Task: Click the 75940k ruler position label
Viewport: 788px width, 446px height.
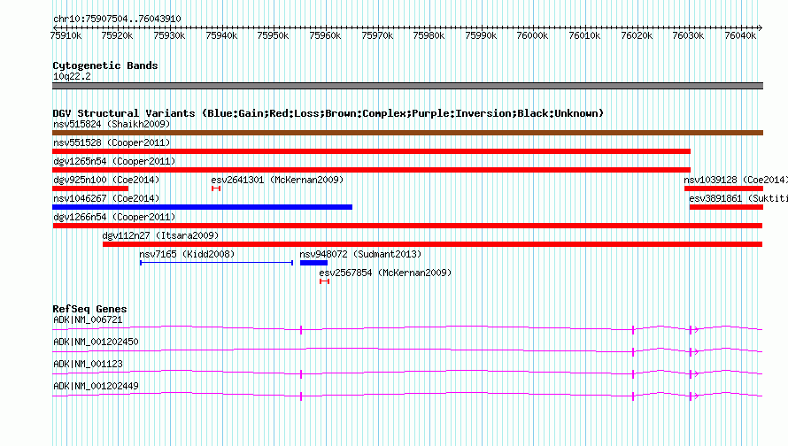Action: coord(221,35)
